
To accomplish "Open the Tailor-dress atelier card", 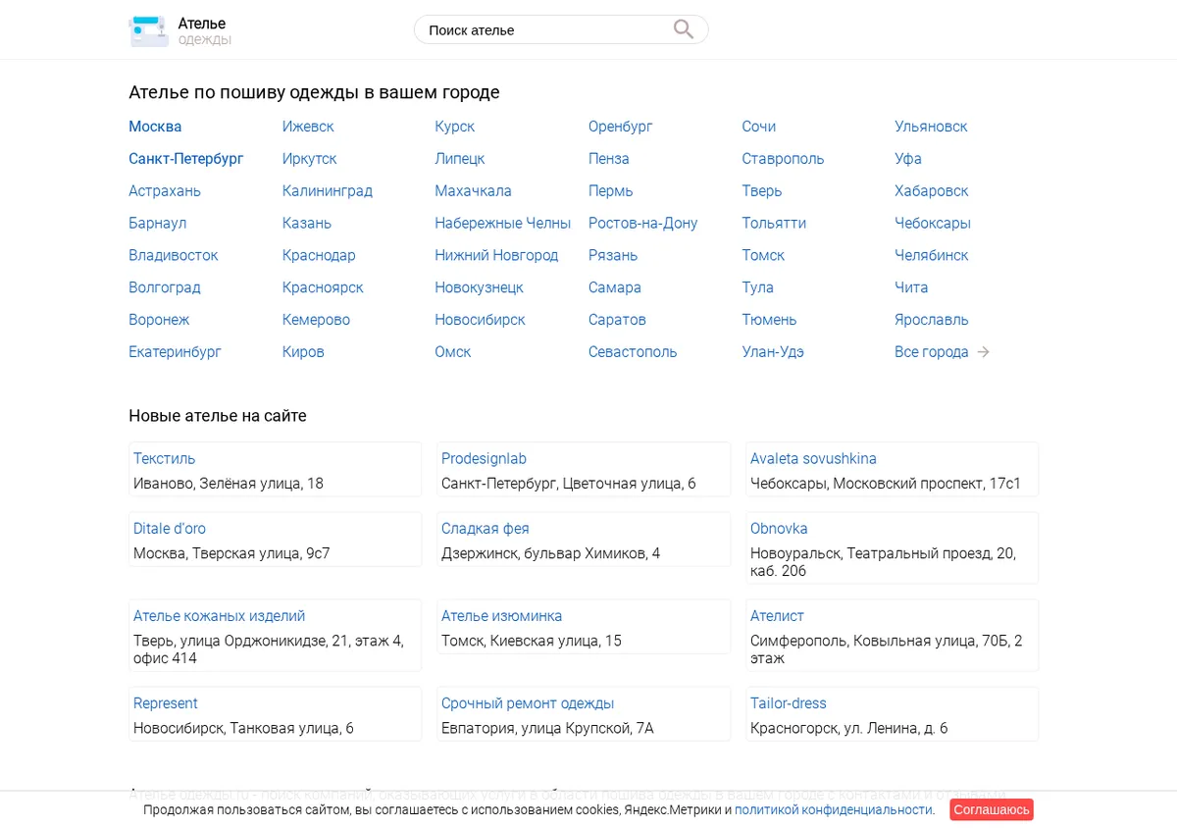I will point(789,703).
